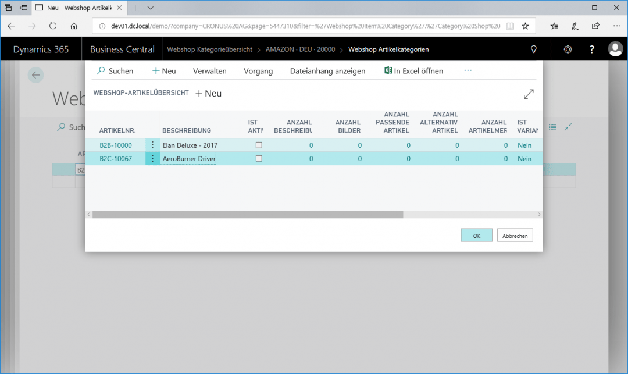Toggle Ist Aktiv checkbox for Elan Deluxe
The image size is (628, 374).
point(259,145)
